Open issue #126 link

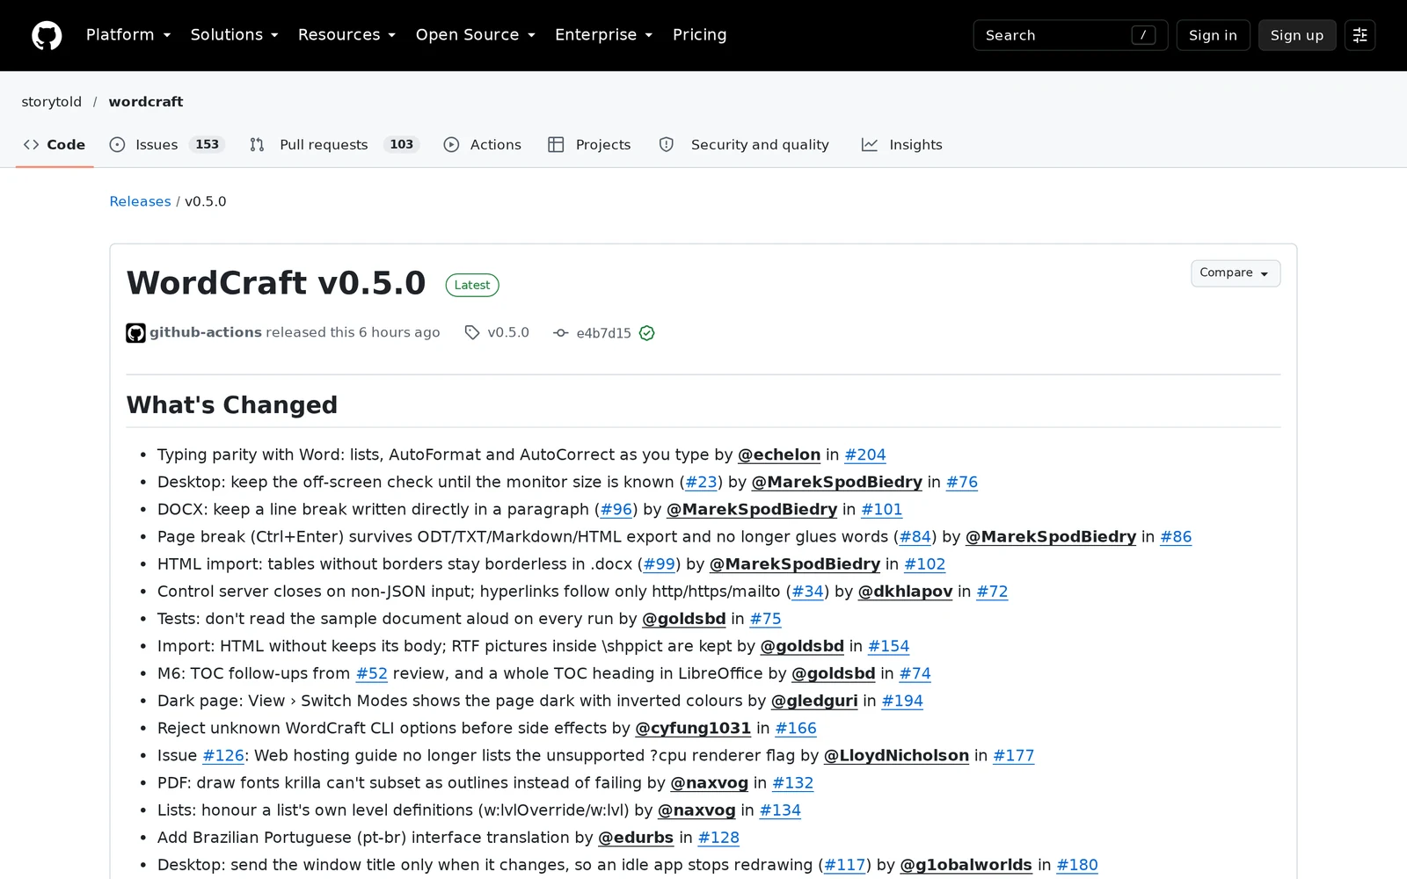(x=223, y=755)
